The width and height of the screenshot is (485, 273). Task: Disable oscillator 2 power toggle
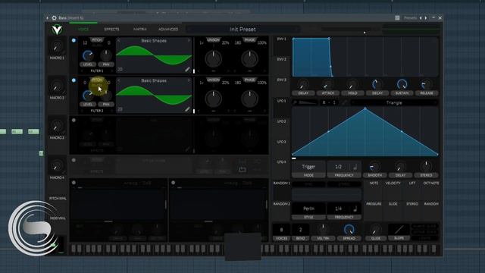pyautogui.click(x=74, y=80)
